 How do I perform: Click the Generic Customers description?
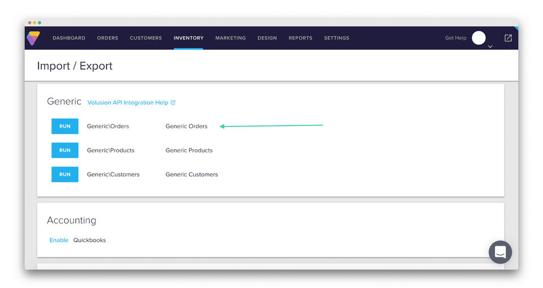[x=192, y=174]
